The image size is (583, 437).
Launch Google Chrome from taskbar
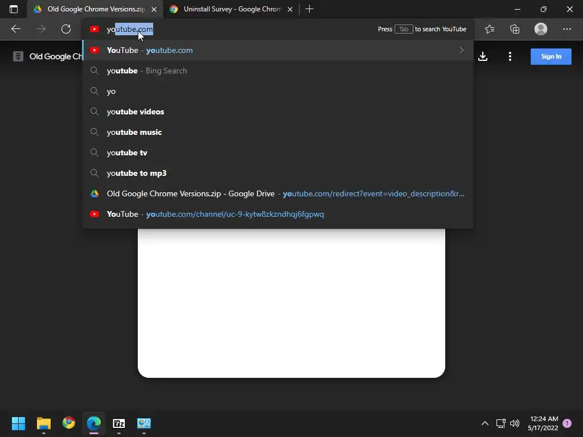coord(69,423)
